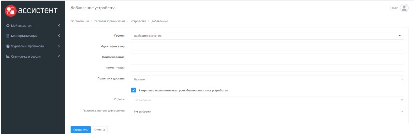Click the добавление breadcrumb text

[x=160, y=21]
